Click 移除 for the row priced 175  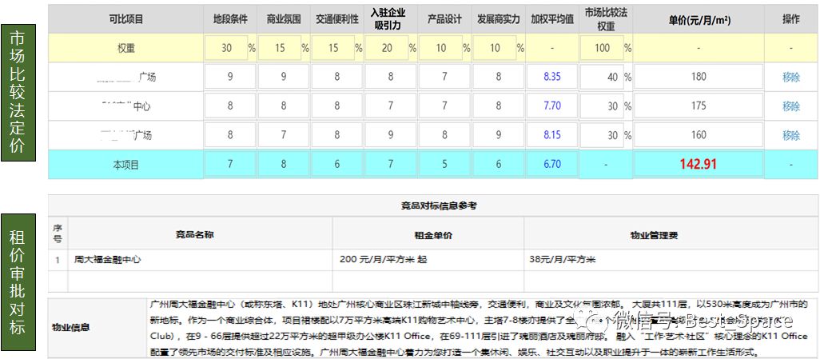(x=790, y=106)
